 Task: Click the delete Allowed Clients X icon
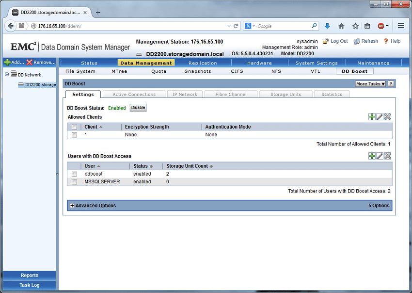388,117
